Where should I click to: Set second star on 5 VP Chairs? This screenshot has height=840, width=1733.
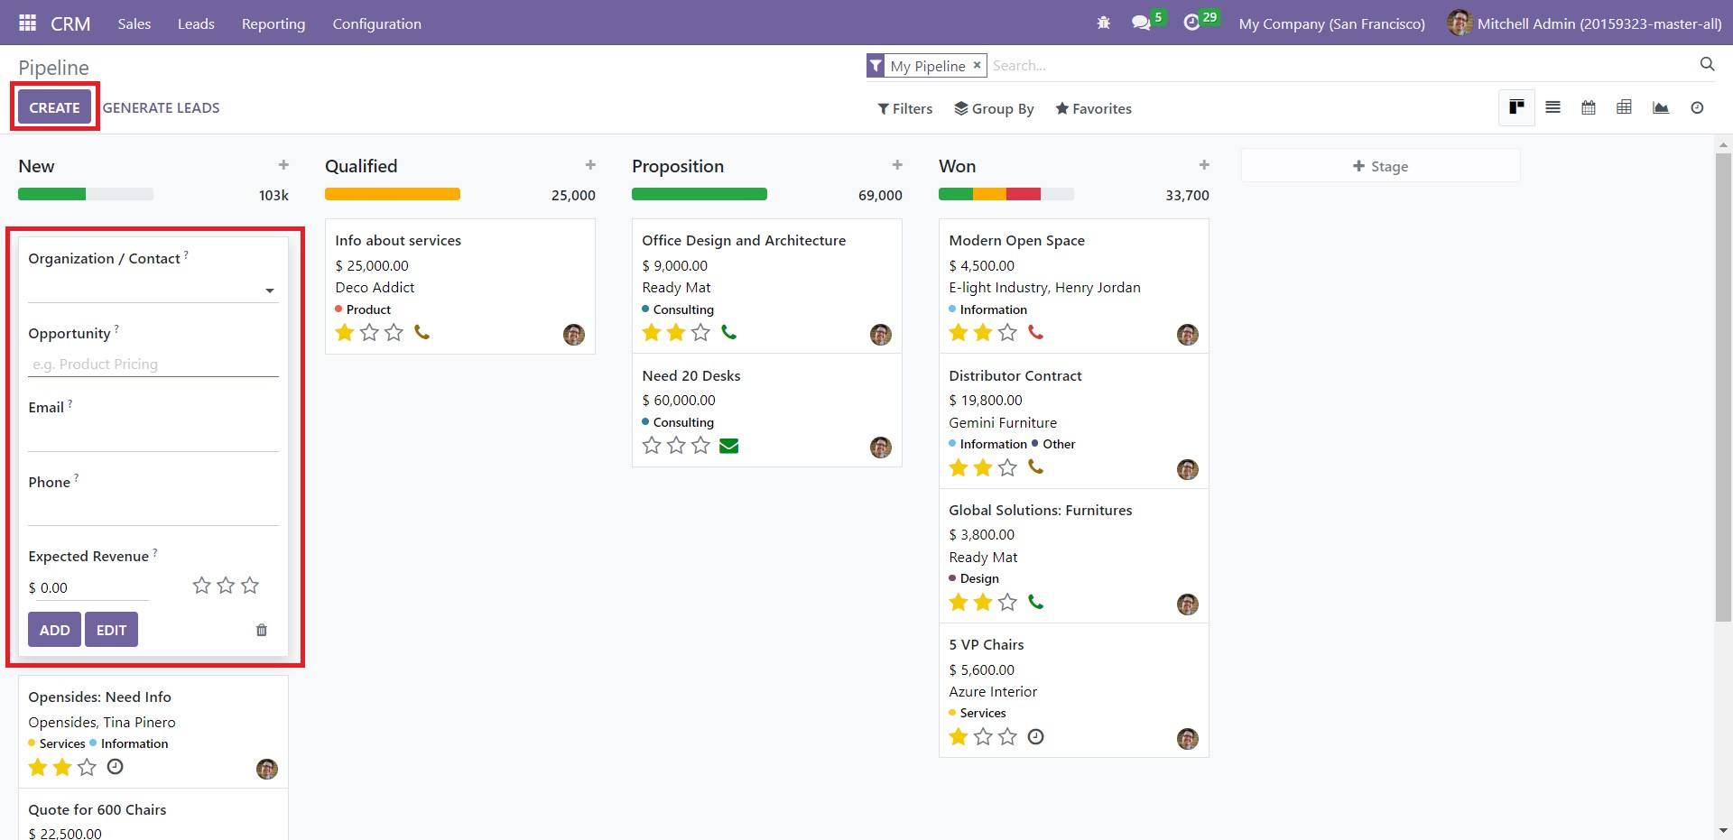(983, 737)
